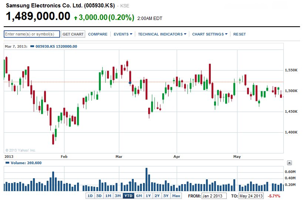Click the Mar label on time axis
This screenshot has width=303, height=200.
(119, 157)
